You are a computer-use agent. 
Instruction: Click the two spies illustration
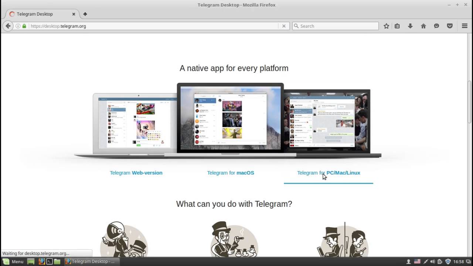pos(343,239)
